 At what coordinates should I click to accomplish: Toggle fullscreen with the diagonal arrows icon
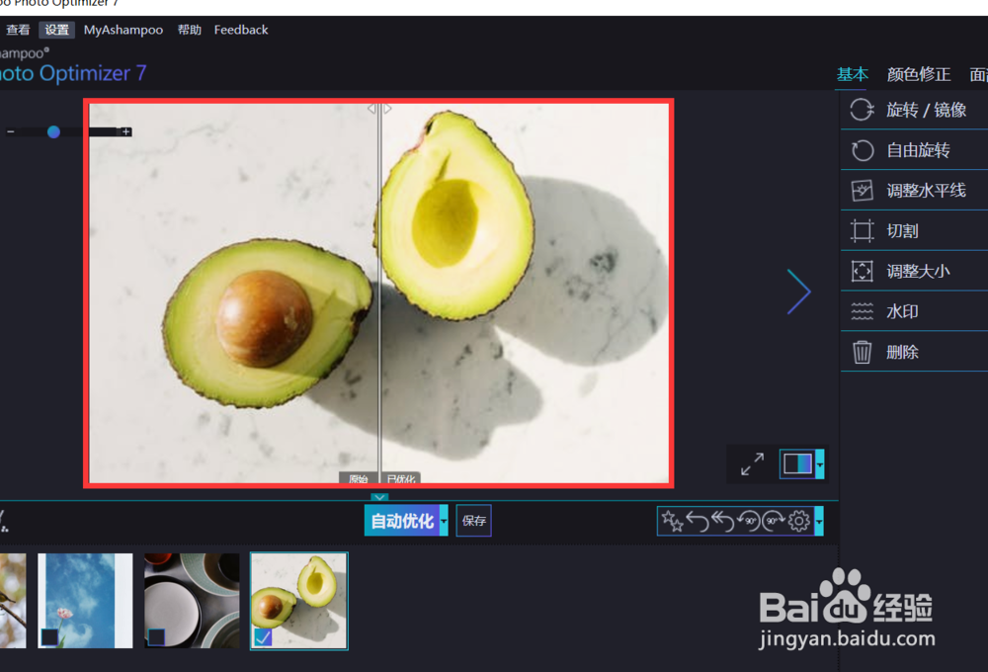752,463
